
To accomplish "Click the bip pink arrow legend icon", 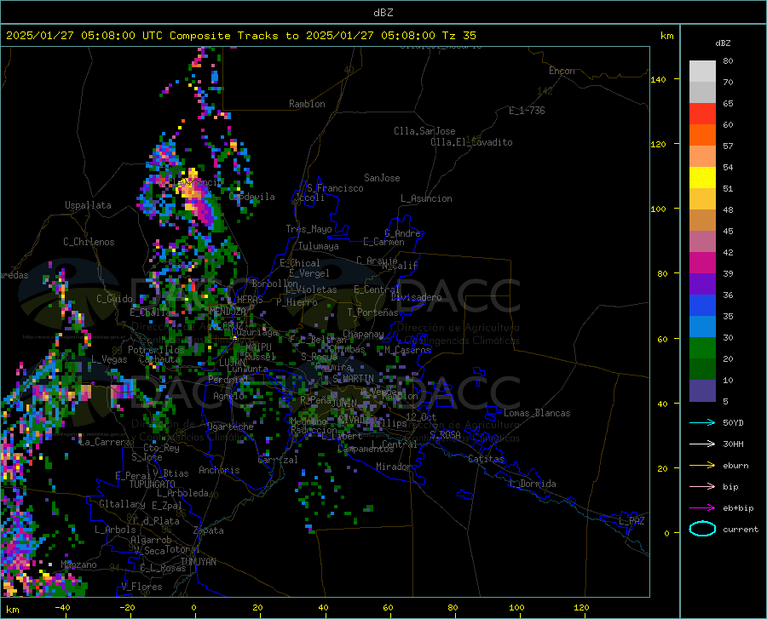I will pos(702,487).
